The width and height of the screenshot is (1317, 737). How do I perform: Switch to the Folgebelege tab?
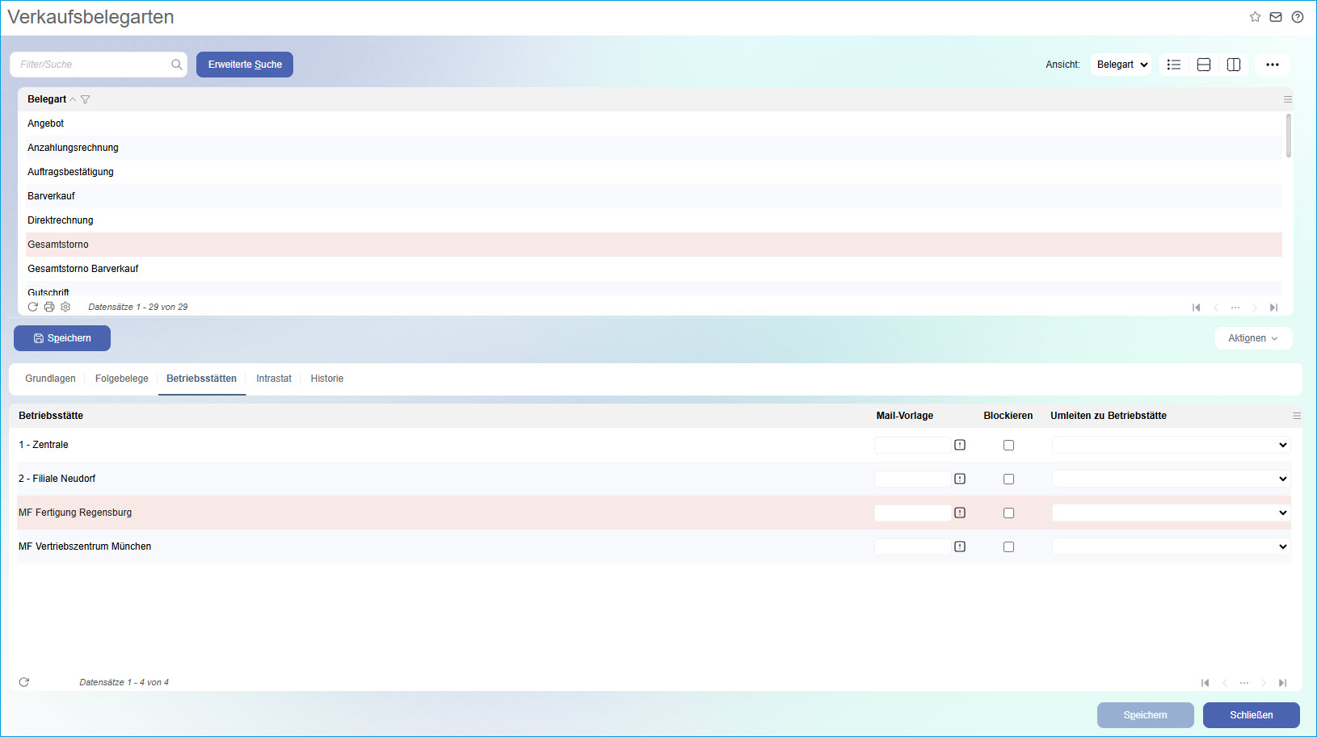tap(122, 379)
